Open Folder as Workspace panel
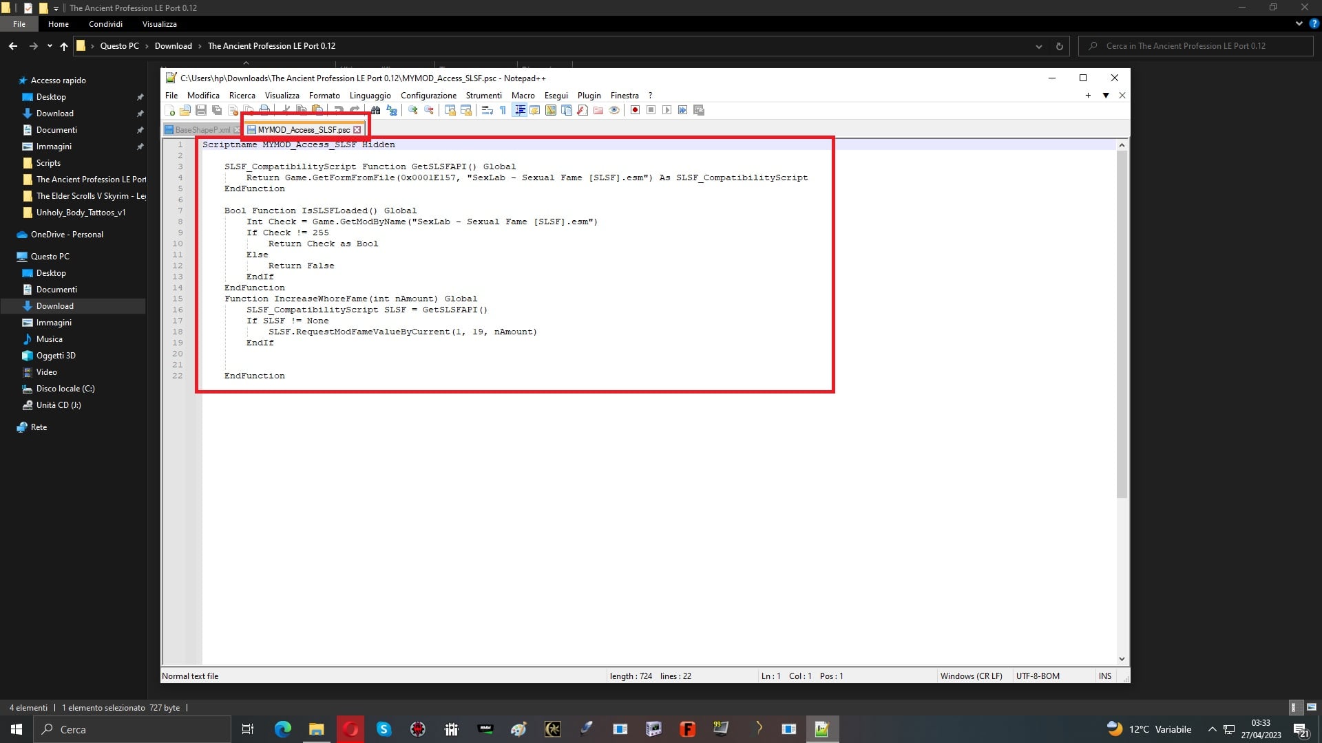The height and width of the screenshot is (743, 1322). point(598,110)
